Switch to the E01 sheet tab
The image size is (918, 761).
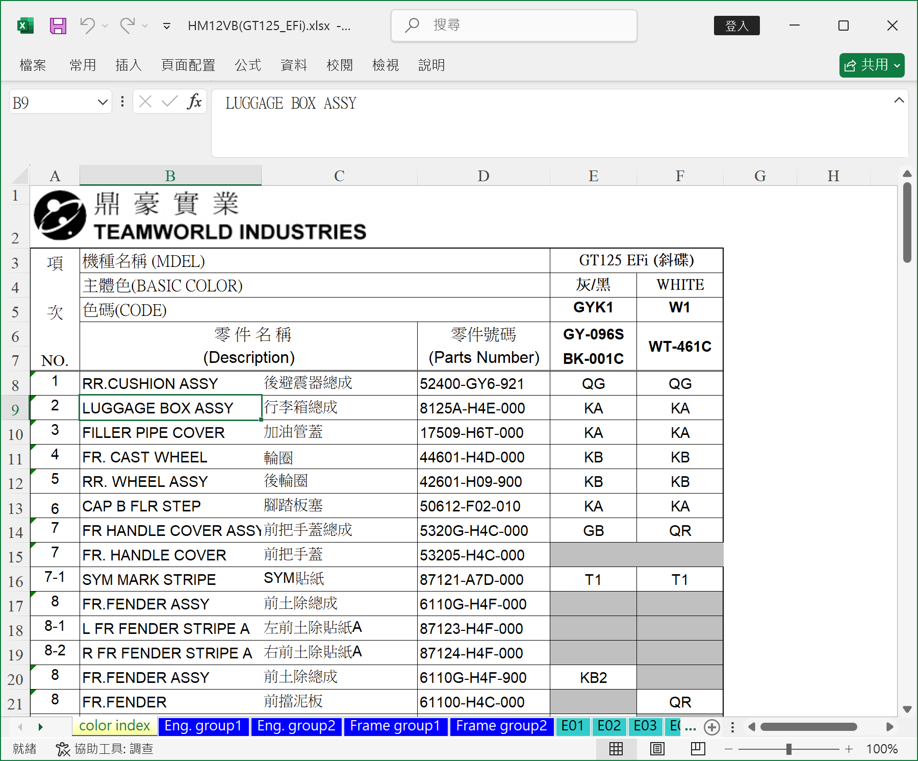(x=572, y=726)
